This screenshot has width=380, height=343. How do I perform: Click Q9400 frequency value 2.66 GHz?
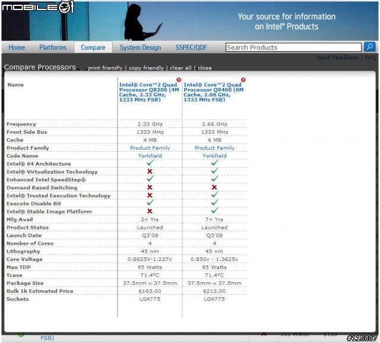click(x=214, y=124)
